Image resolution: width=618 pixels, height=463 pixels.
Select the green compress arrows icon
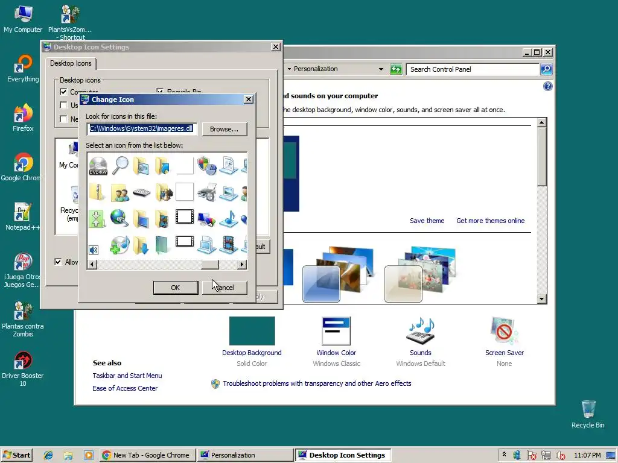97,219
